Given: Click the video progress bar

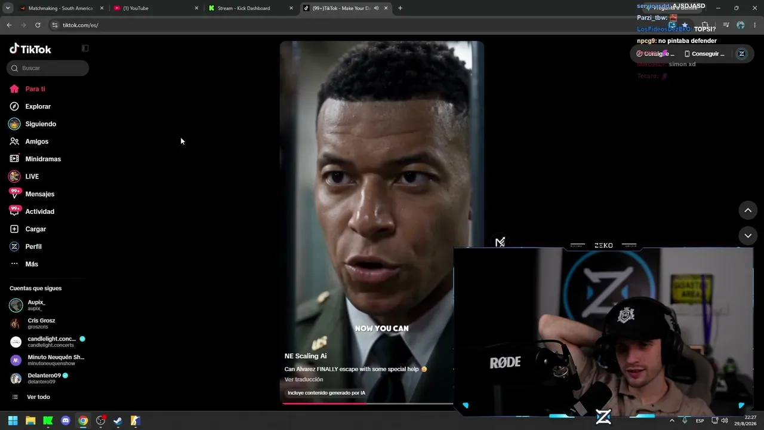Looking at the screenshot, I should coord(367,403).
